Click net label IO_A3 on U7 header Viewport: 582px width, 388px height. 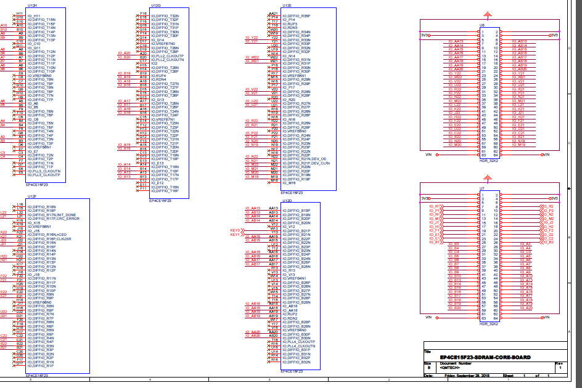[525, 244]
